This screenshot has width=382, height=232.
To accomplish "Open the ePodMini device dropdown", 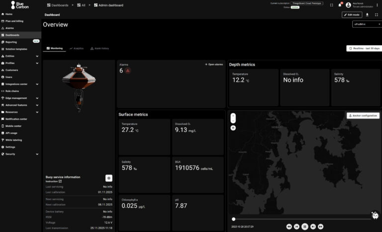I will point(366,24).
